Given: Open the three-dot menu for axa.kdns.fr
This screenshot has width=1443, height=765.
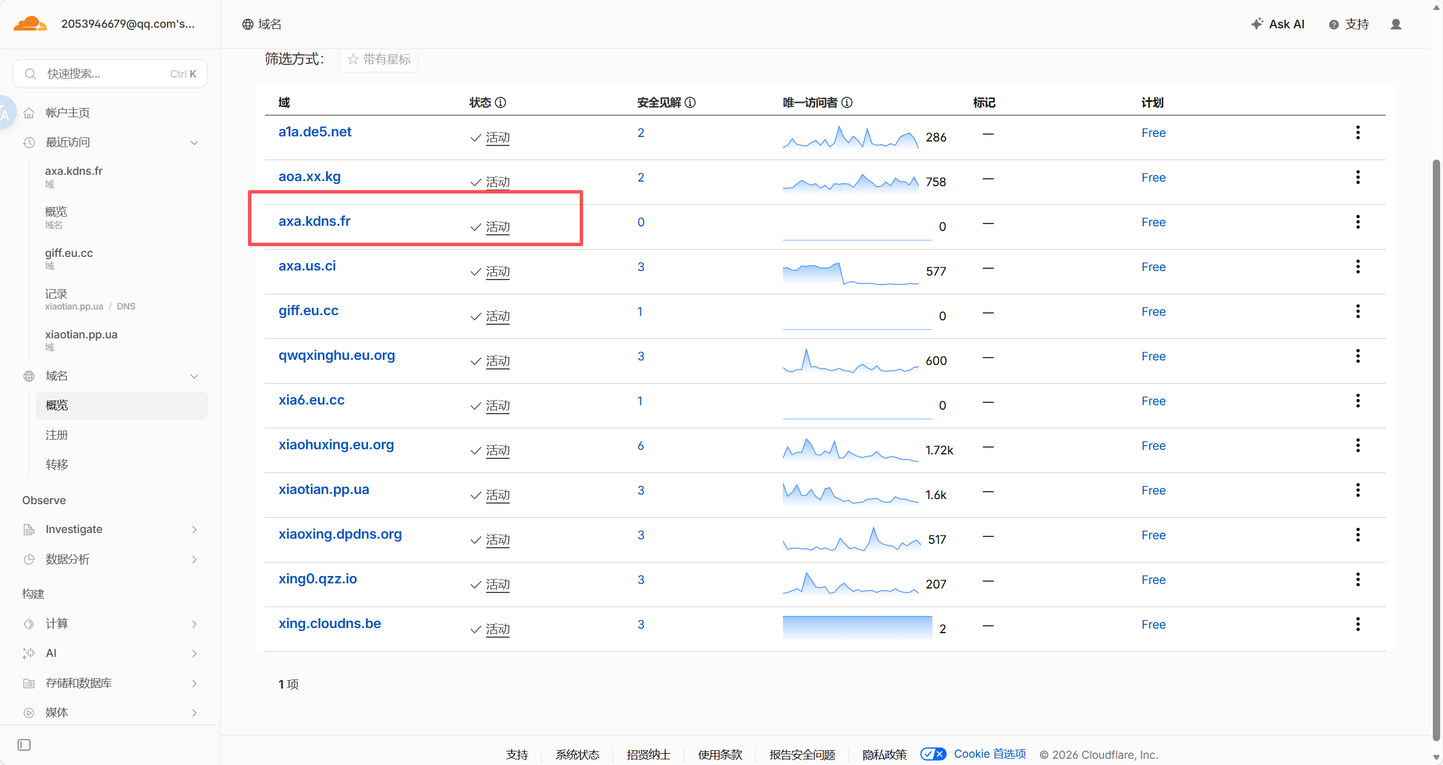Looking at the screenshot, I should click(1358, 222).
